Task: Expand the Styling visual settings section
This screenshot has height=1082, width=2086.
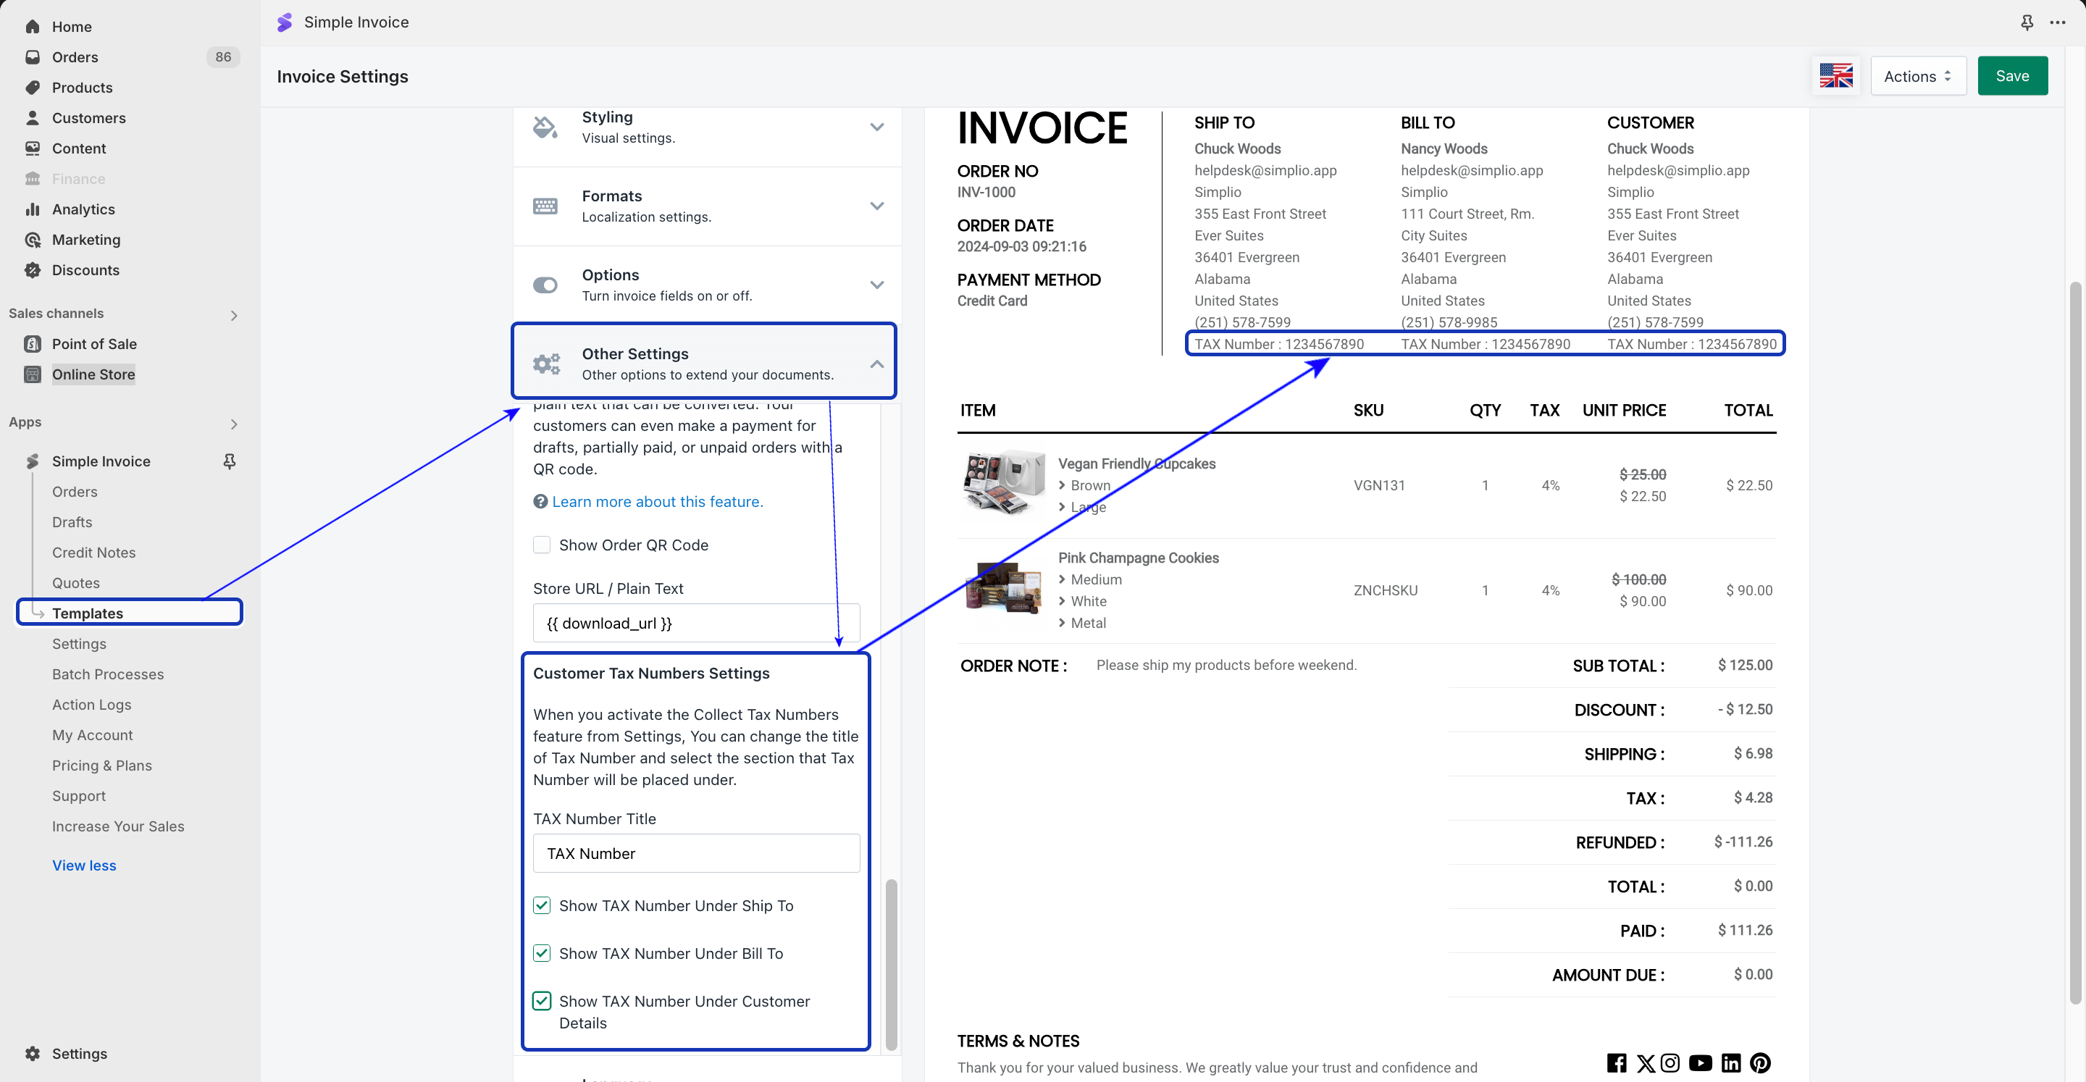Action: coord(876,127)
